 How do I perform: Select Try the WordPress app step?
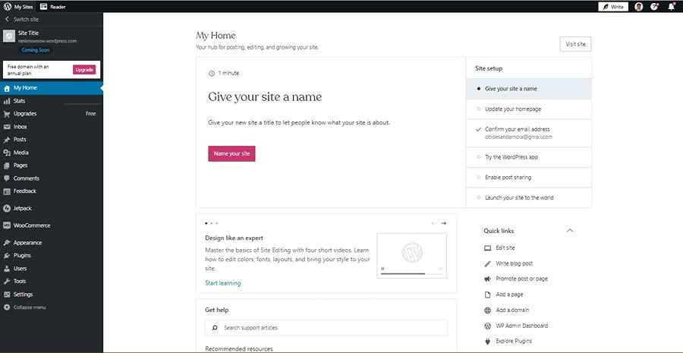(x=529, y=157)
